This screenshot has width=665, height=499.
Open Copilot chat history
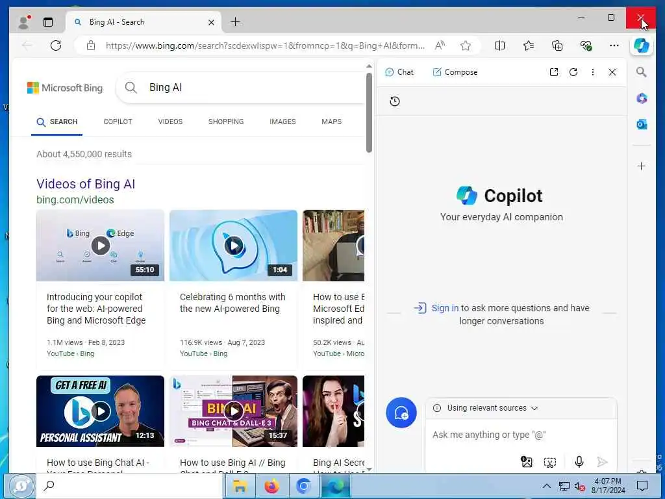(395, 101)
